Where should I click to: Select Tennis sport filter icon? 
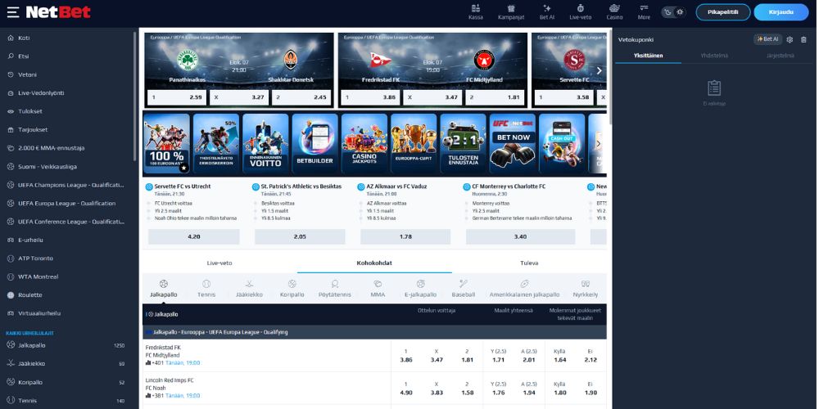pos(206,289)
